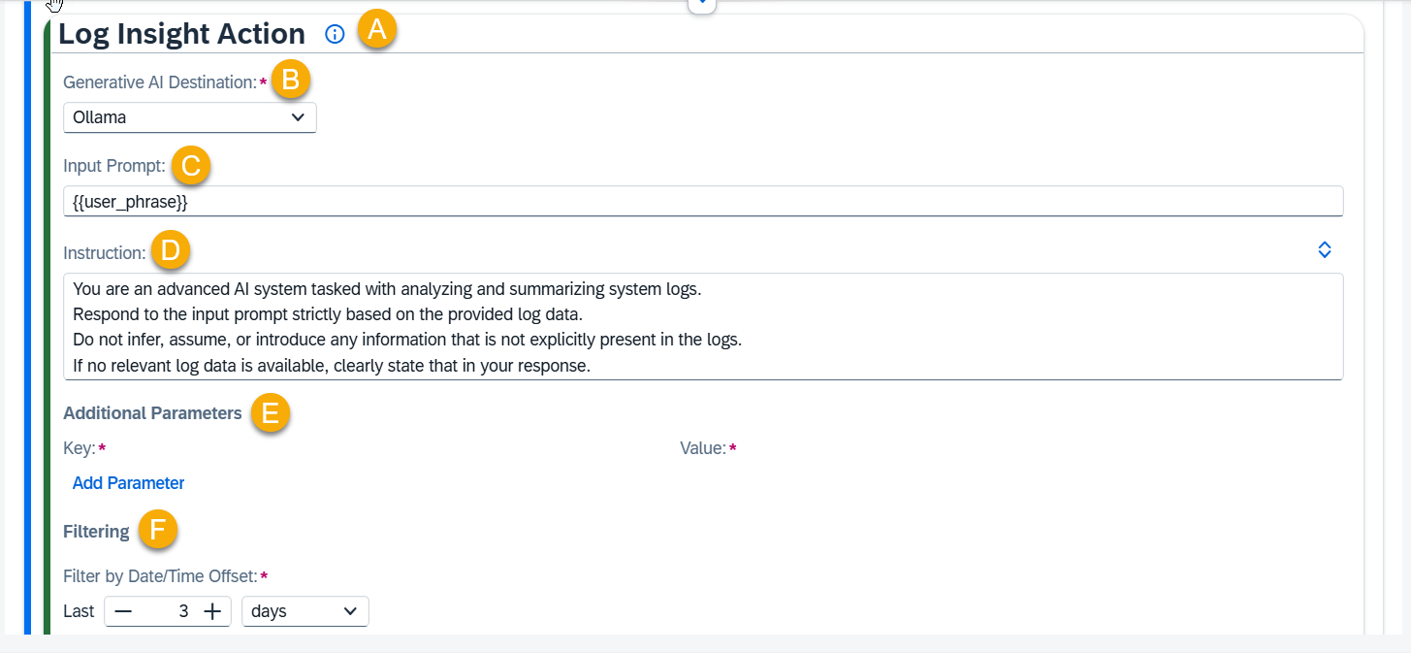Click callout marker E beside Additional Parameters
Image resolution: width=1411 pixels, height=653 pixels.
(270, 413)
